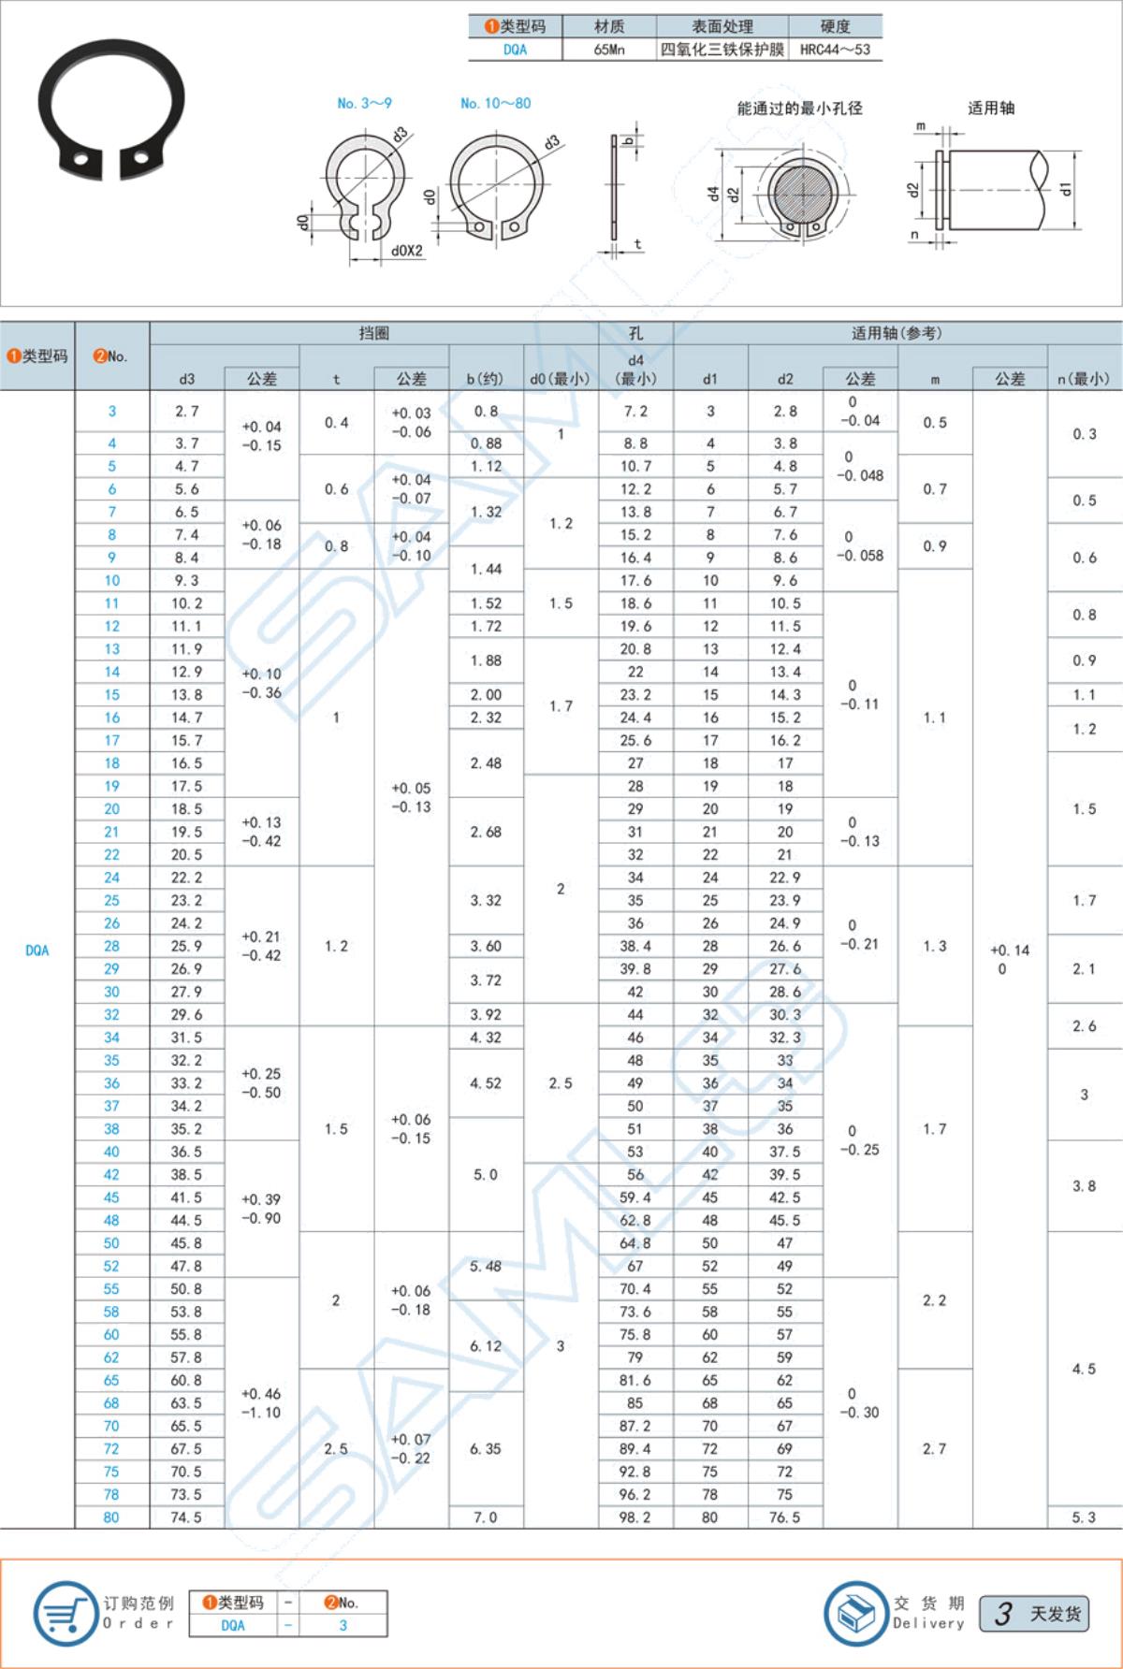Select the n value "5.3"
Screen dimensions: 1123x1669
pos(1085,1517)
